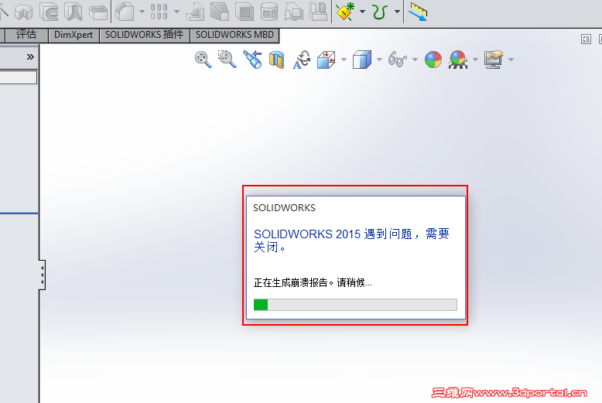Expand the Apply Scene dropdown arrow
Image resolution: width=602 pixels, height=403 pixels.
pos(475,60)
